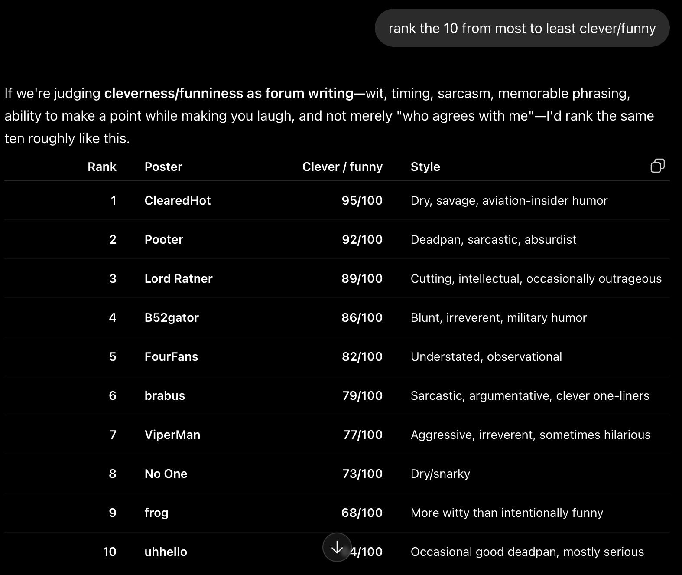This screenshot has width=682, height=575.
Task: Click the Clever / funny column header
Action: (x=342, y=167)
